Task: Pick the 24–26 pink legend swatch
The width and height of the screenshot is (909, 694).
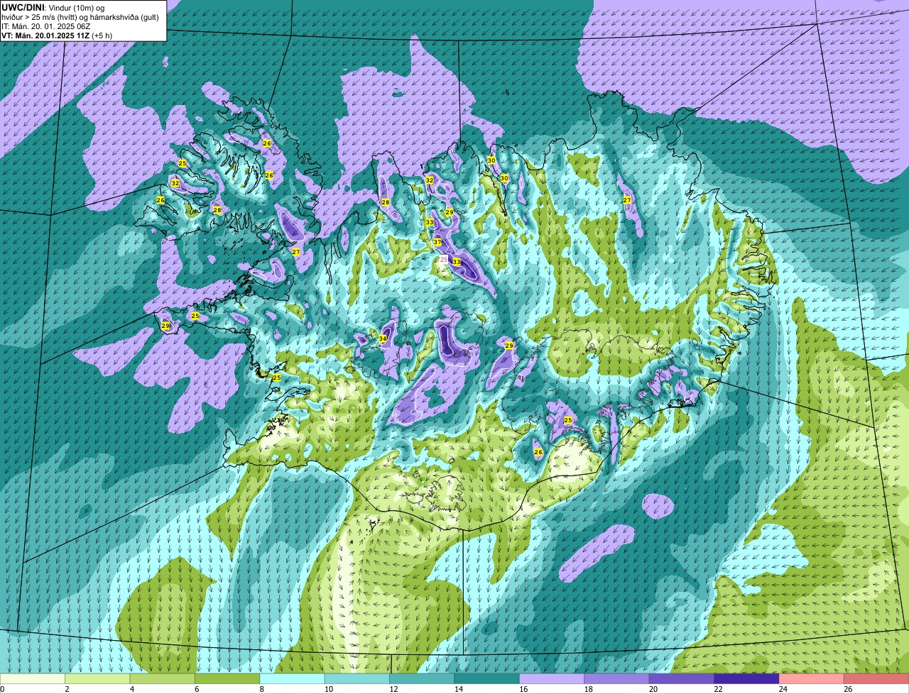Action: [x=812, y=679]
